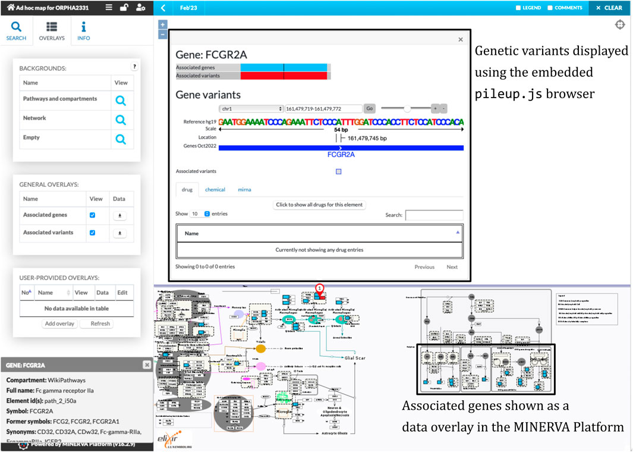Click the Clear button
This screenshot has height=452, width=633.
tap(609, 8)
